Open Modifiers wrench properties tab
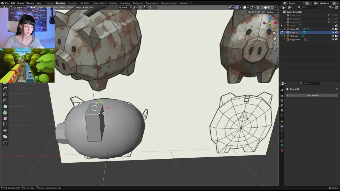This screenshot has height=191, width=340. (282, 126)
